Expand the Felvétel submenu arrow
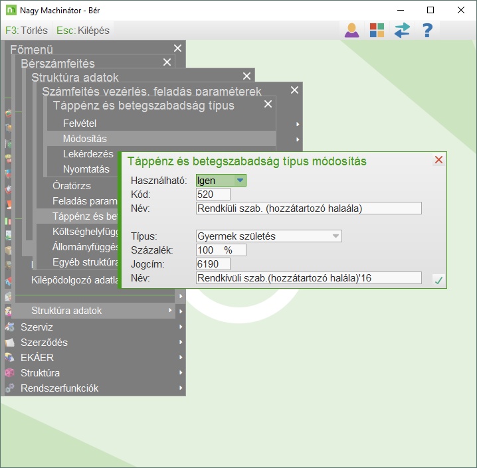 [x=298, y=124]
